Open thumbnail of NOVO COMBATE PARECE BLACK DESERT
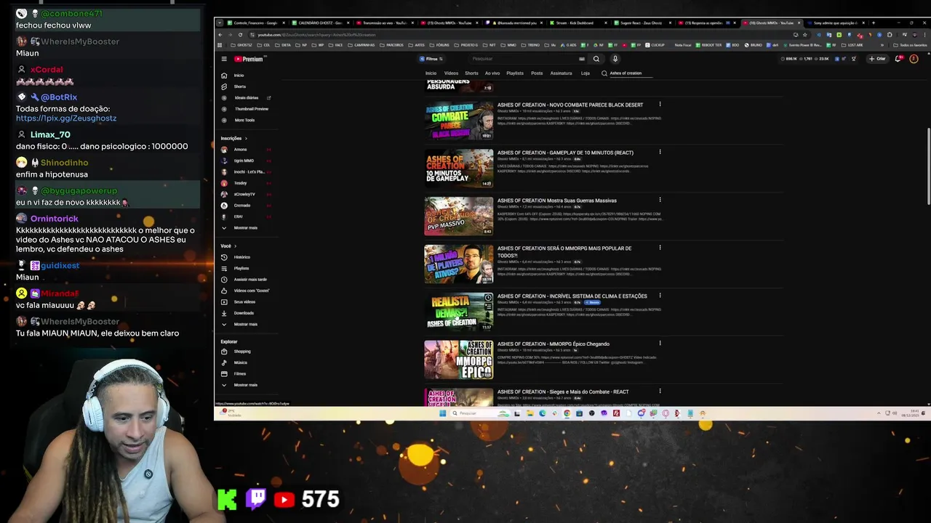931x523 pixels. click(x=459, y=121)
